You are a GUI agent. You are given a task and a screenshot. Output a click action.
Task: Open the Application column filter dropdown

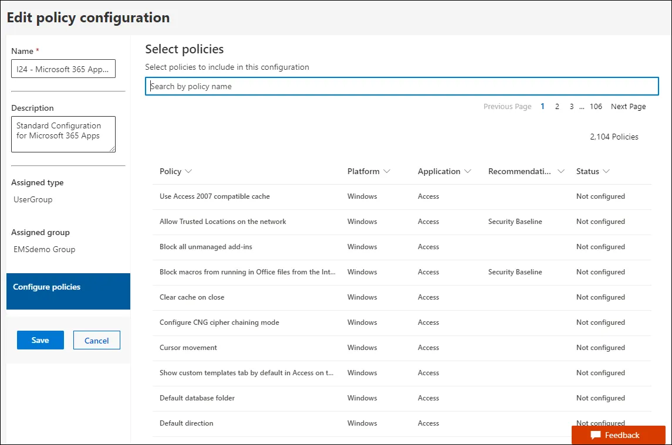pos(467,171)
